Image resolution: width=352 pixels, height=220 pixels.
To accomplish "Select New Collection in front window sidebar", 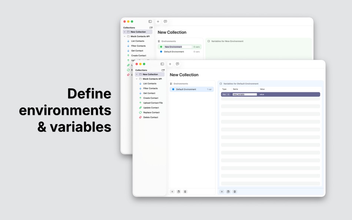I will pos(150,74).
